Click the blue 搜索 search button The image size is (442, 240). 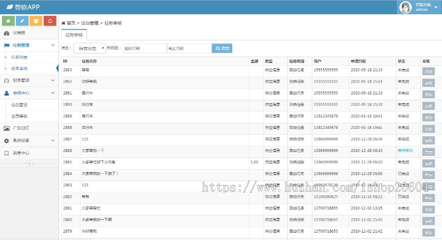pyautogui.click(x=222, y=48)
